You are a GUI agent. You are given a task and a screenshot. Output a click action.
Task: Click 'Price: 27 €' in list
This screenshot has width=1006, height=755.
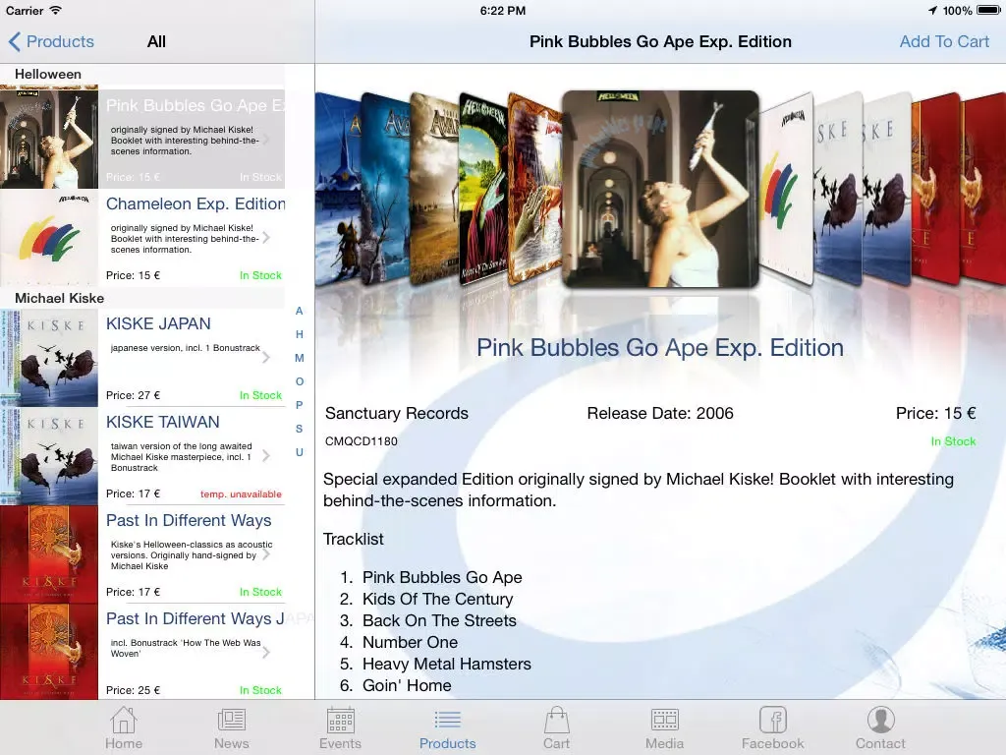[x=133, y=395]
